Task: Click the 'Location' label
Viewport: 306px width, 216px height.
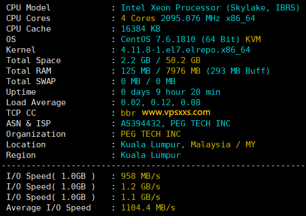Action: pyautogui.click(x=26, y=145)
